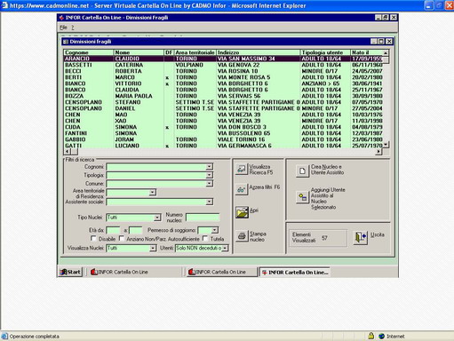Open the selected record with the Apri folder icon

(242, 212)
